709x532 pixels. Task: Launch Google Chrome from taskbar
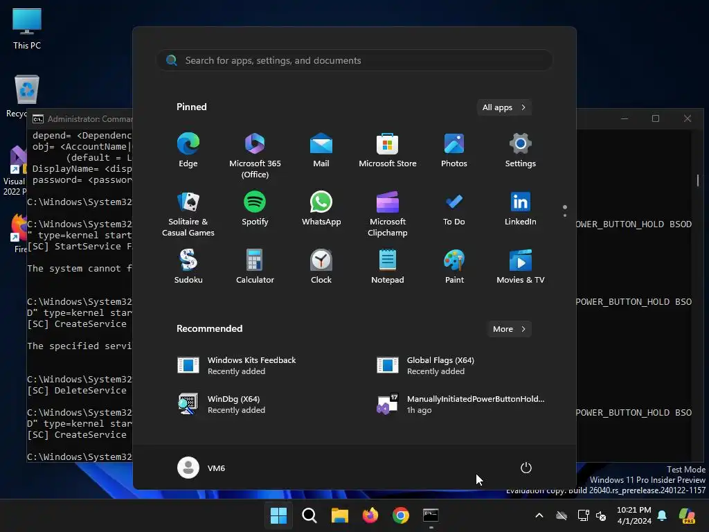pyautogui.click(x=401, y=515)
